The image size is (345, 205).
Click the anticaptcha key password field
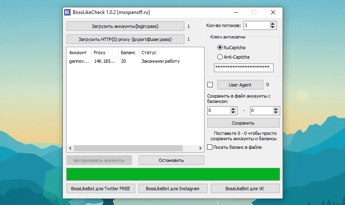[244, 68]
